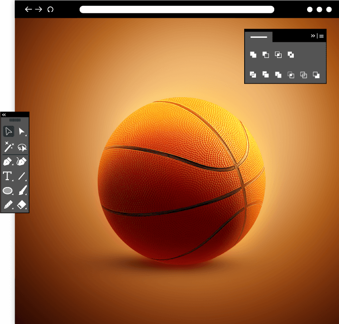Viewport: 339px width, 324px height.
Task: Pick the Line Segment tool
Action: 22,176
